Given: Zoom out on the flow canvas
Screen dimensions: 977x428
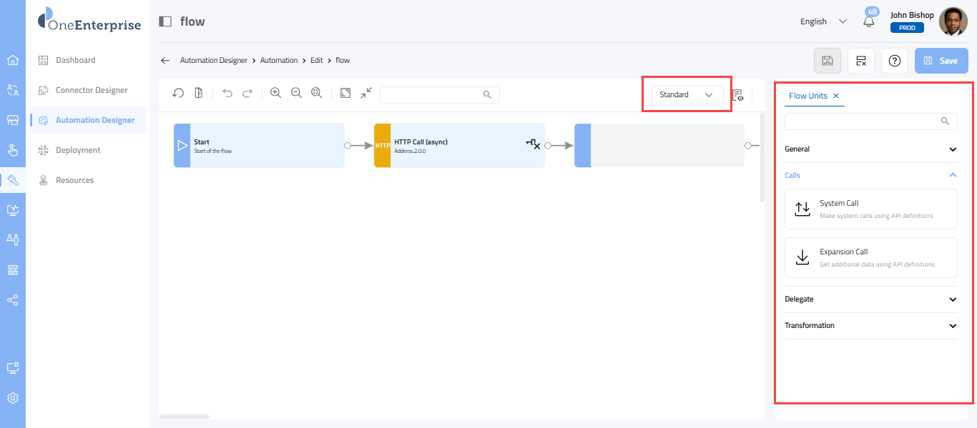Looking at the screenshot, I should pyautogui.click(x=296, y=93).
